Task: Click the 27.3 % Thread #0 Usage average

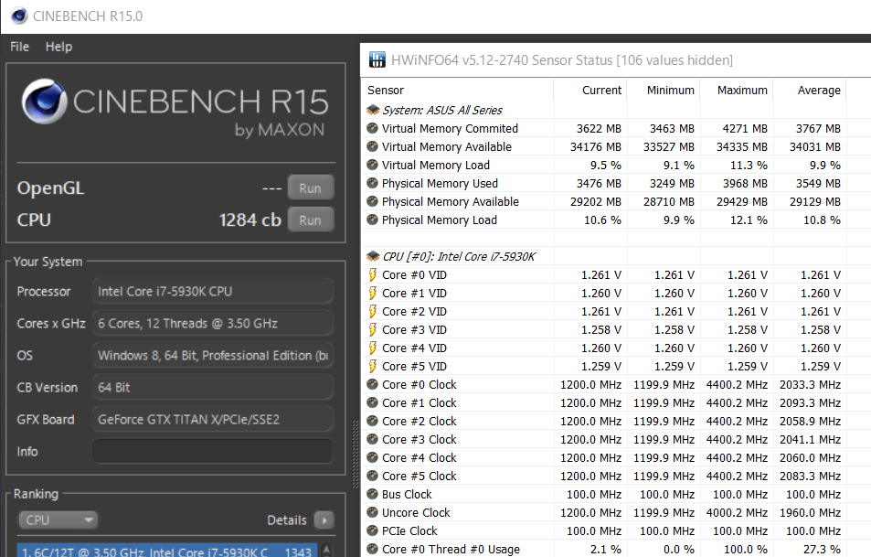Action: point(822,549)
